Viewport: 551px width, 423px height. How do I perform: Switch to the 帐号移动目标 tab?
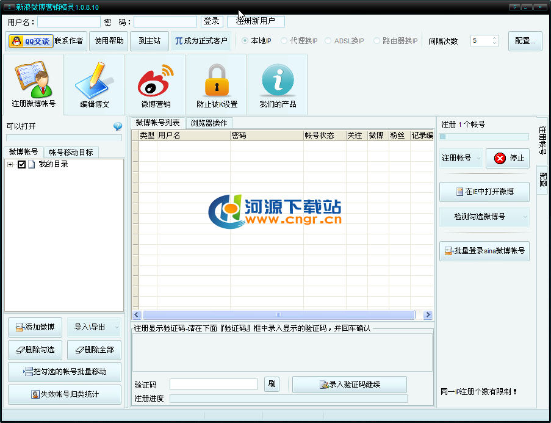[71, 152]
